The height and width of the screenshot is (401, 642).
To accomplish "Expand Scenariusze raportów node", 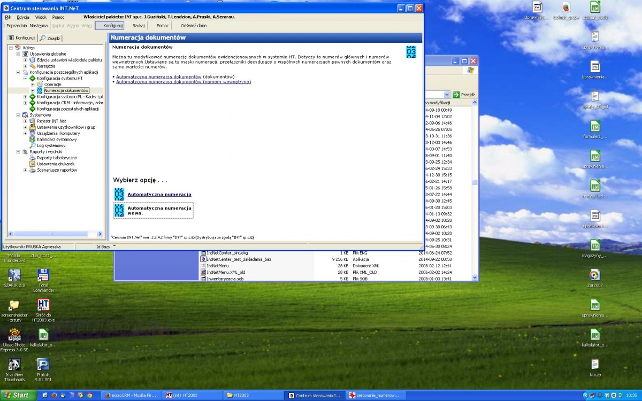I will click(x=25, y=170).
